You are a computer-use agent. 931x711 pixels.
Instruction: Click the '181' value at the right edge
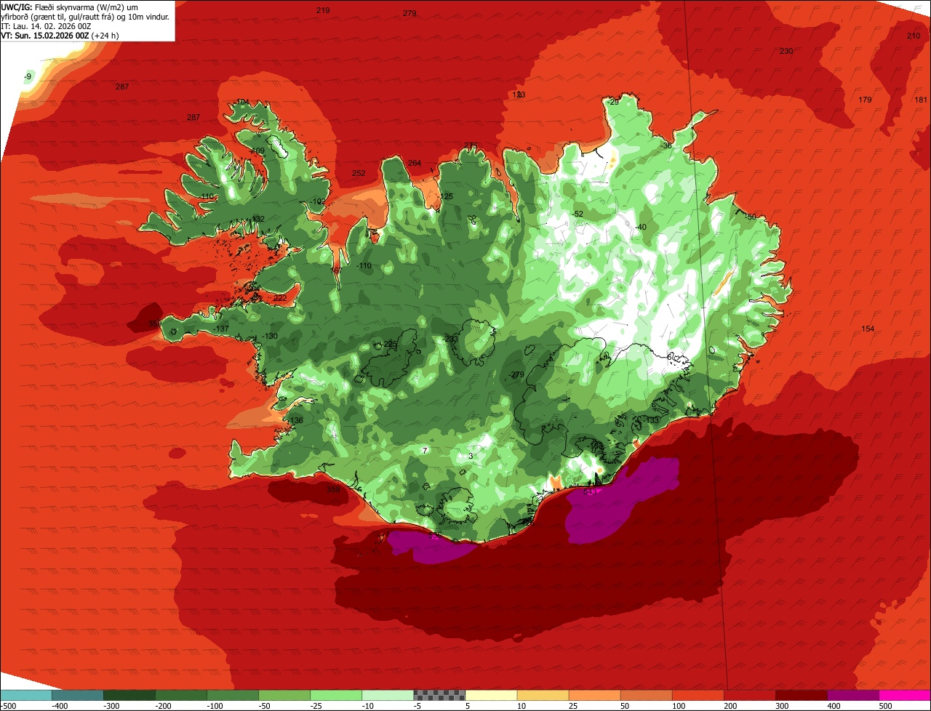(x=921, y=100)
